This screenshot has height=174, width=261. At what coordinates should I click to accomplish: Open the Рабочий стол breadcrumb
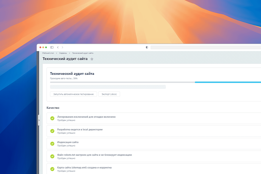click(48, 53)
